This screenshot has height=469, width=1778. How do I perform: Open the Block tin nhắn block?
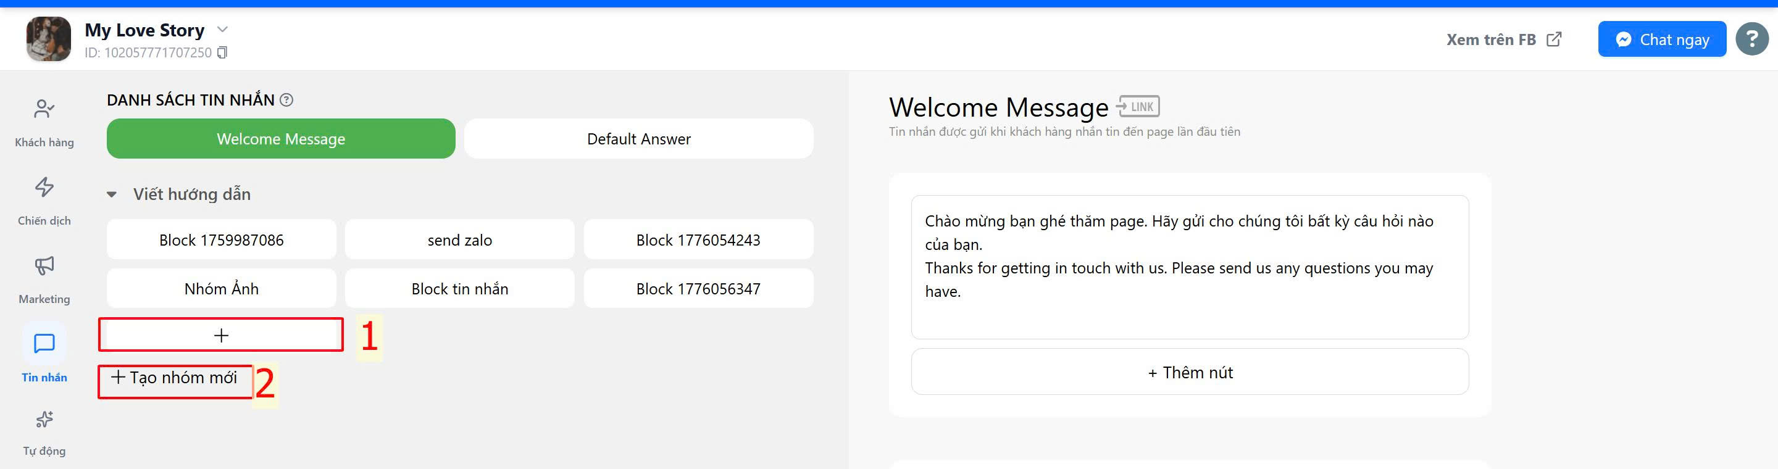[x=460, y=288]
